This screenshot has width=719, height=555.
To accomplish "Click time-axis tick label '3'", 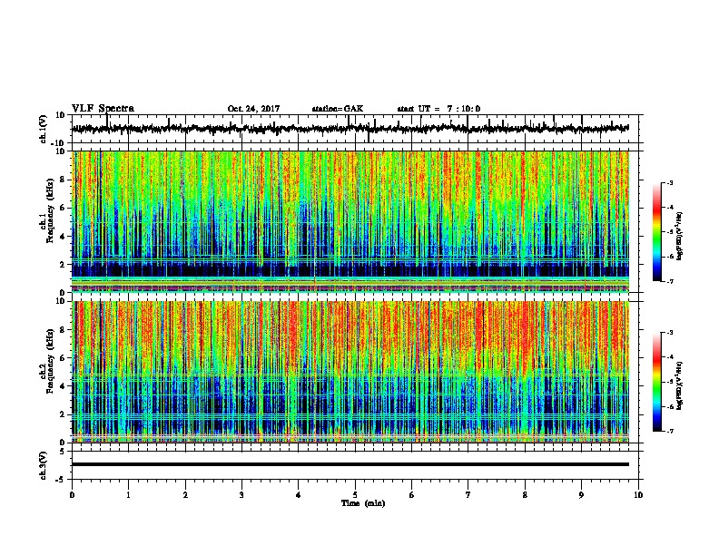I will [241, 495].
